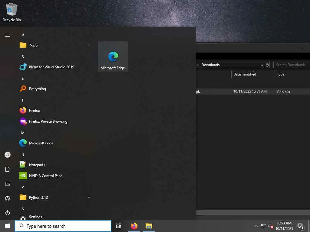This screenshot has width=310, height=232.
Task: Open Power options in Start sidebar
Action: tap(8, 213)
